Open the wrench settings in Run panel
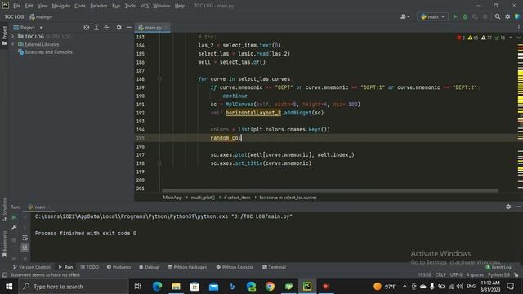The width and height of the screenshot is (523, 294). pyautogui.click(x=14, y=228)
